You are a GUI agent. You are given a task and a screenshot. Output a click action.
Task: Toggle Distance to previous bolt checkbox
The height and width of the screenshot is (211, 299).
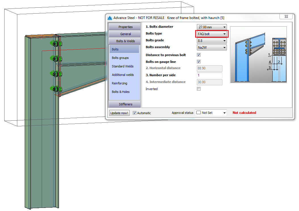pyautogui.click(x=199, y=55)
